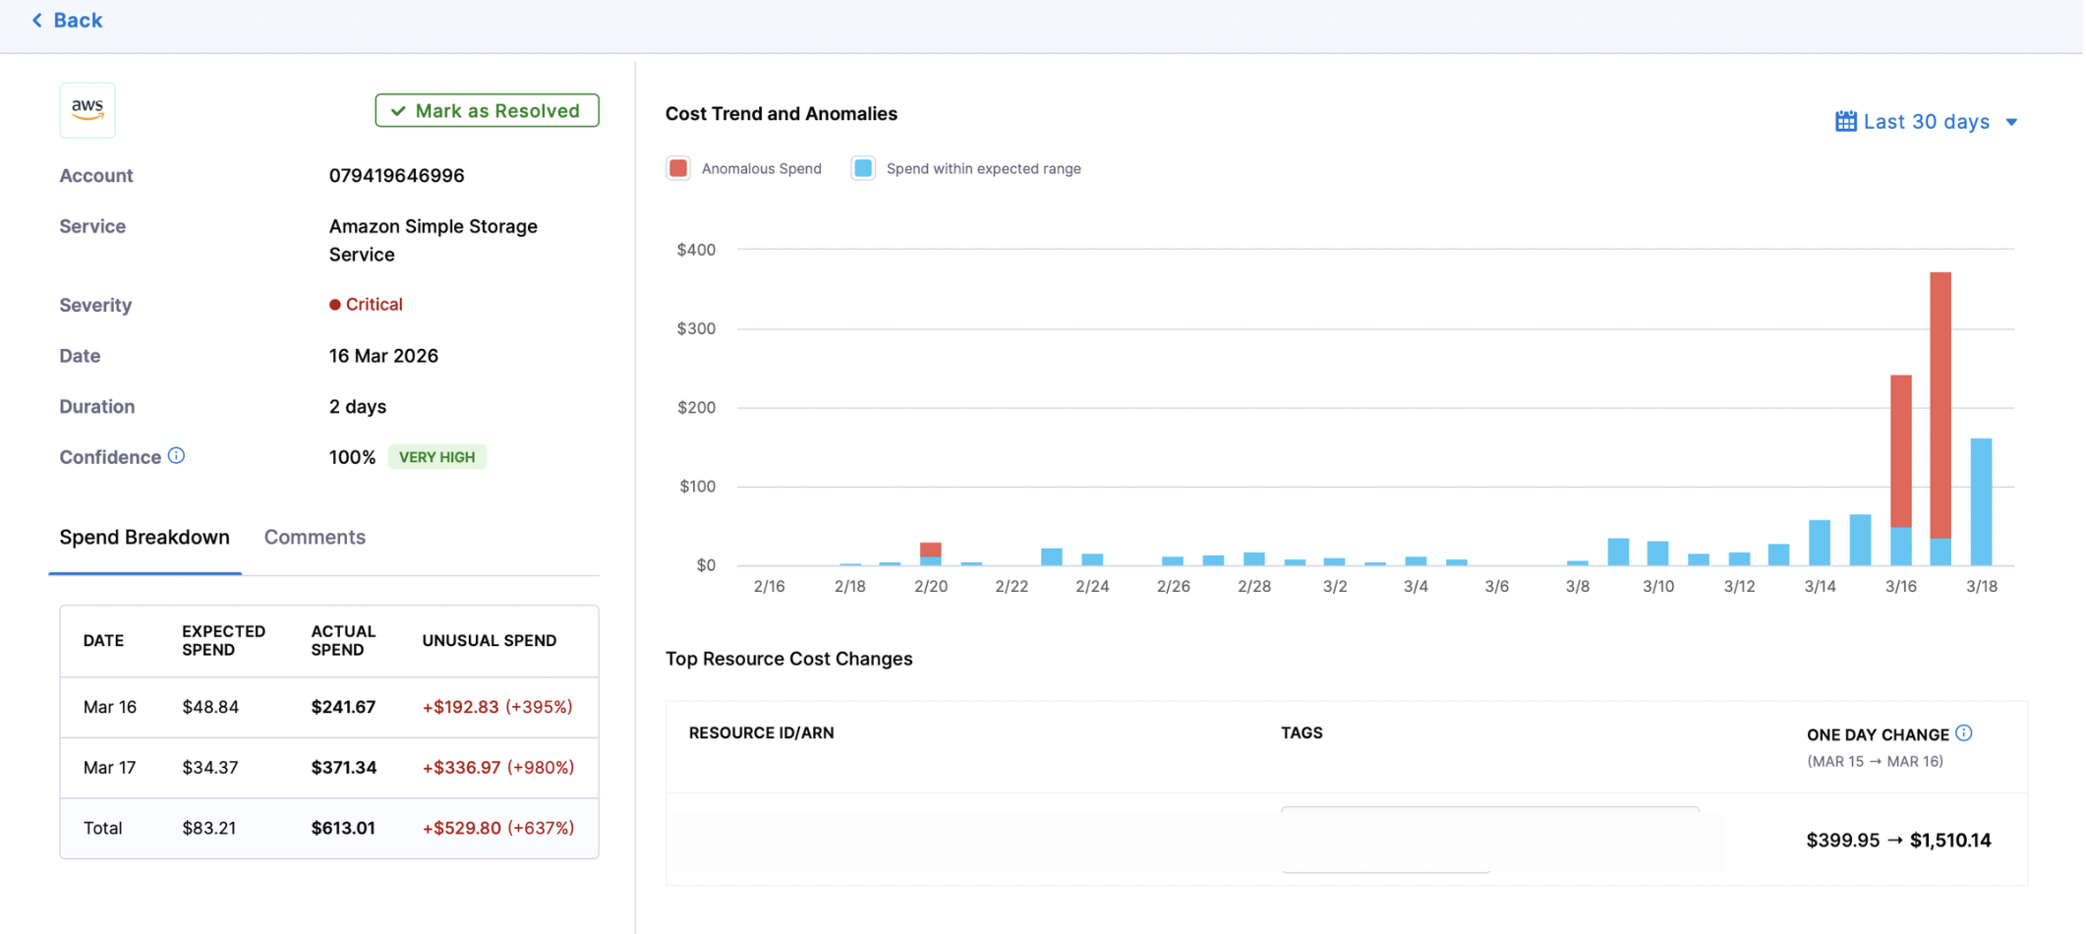This screenshot has height=934, width=2086.
Task: Click the calendar icon beside Last 30 days
Action: click(x=1845, y=122)
